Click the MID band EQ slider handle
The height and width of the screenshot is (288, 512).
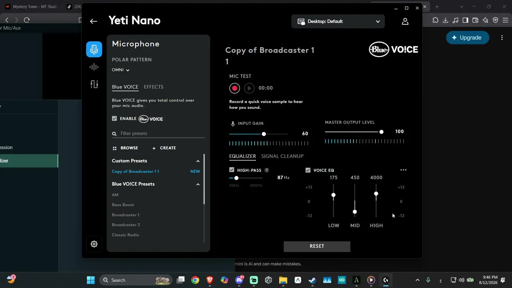click(x=355, y=212)
